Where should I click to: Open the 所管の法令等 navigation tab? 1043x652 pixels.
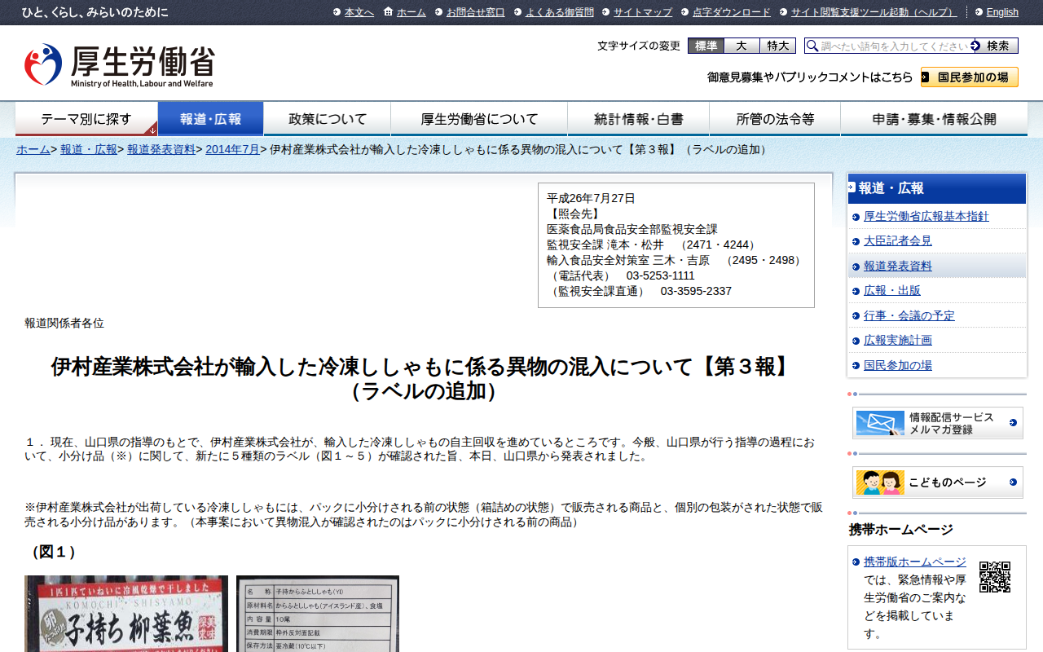click(775, 119)
